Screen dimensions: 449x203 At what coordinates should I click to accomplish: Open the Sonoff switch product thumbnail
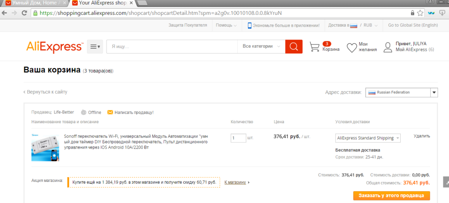tap(45, 148)
